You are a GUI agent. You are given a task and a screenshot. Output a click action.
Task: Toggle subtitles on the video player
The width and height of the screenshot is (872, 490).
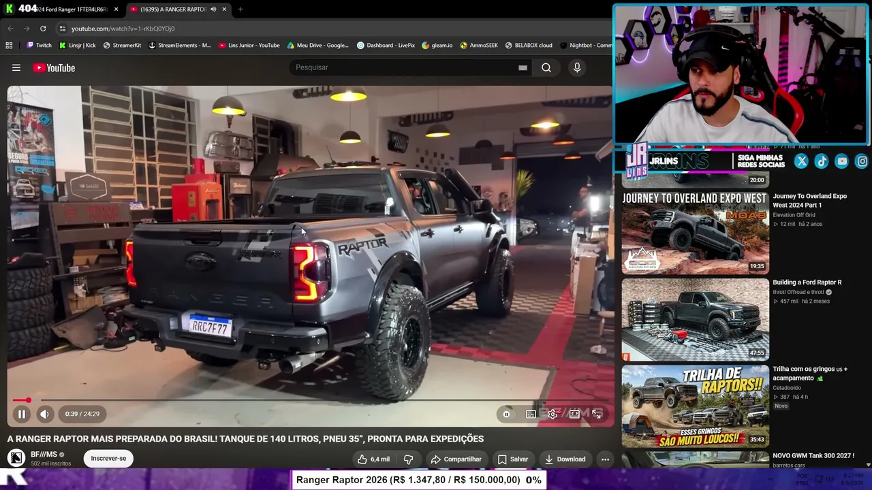click(531, 414)
